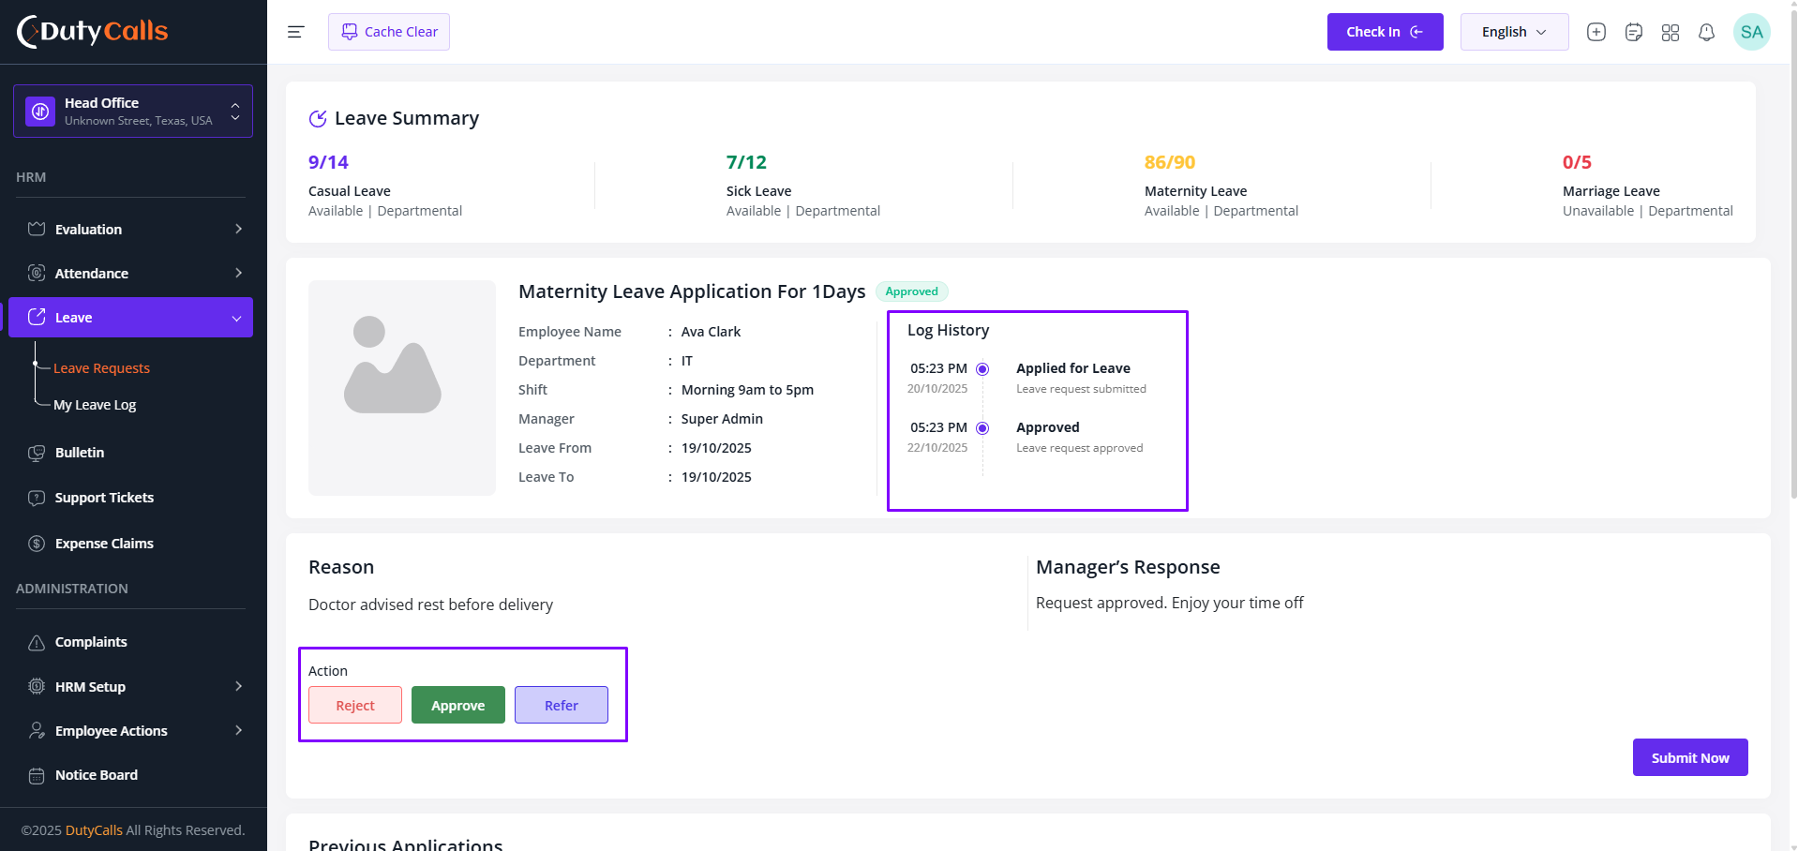1798x851 pixels.
Task: Open the chat messages icon in header
Action: coord(1634,32)
